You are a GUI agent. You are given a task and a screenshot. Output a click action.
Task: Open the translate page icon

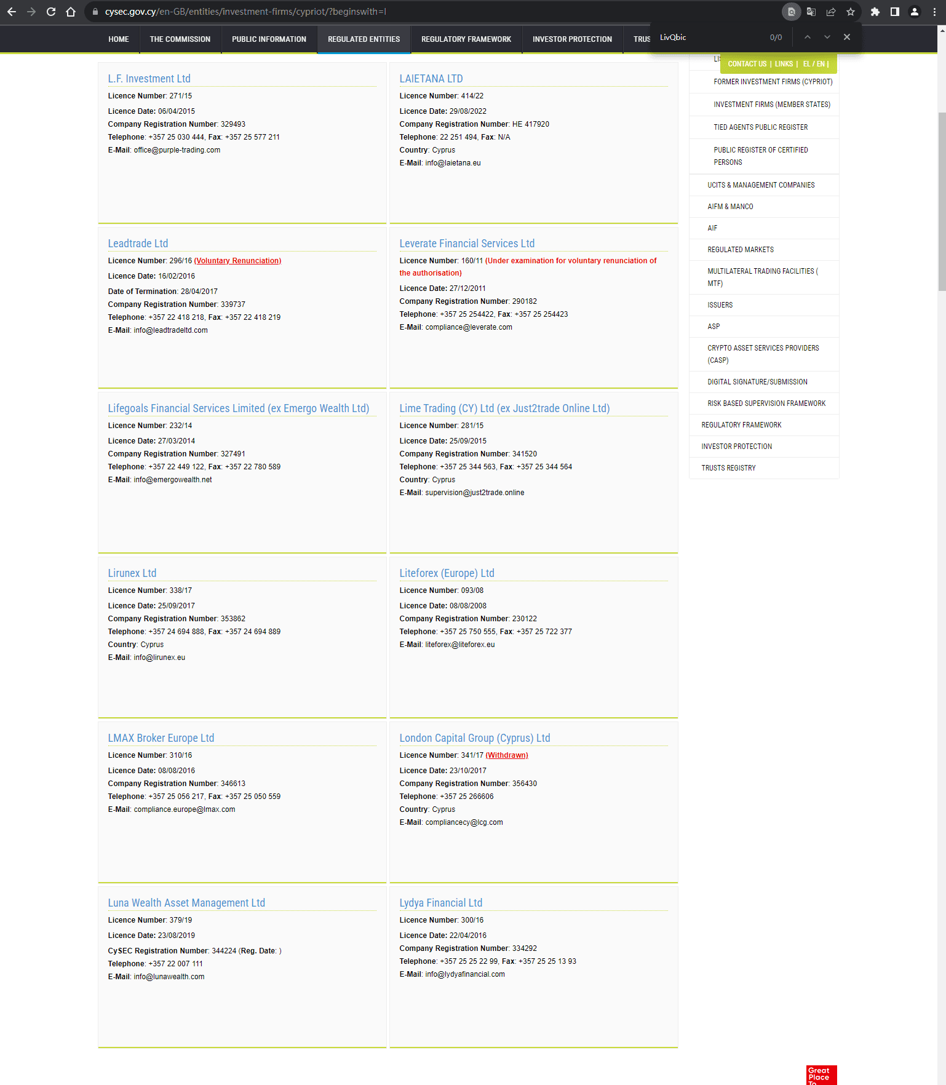pyautogui.click(x=811, y=12)
